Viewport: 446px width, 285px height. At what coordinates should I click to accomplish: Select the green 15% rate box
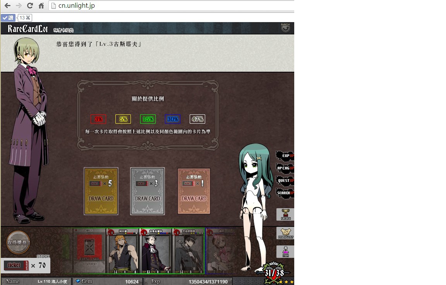148,119
